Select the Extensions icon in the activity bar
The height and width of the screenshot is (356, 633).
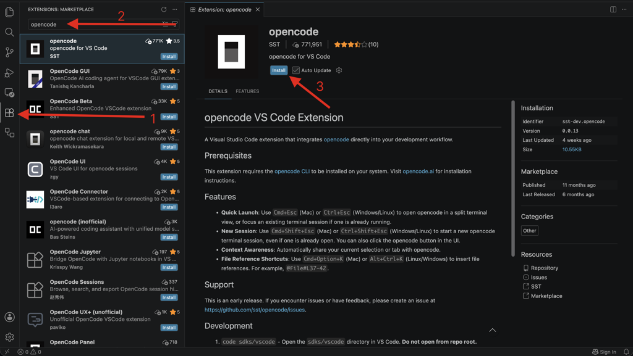(x=9, y=113)
